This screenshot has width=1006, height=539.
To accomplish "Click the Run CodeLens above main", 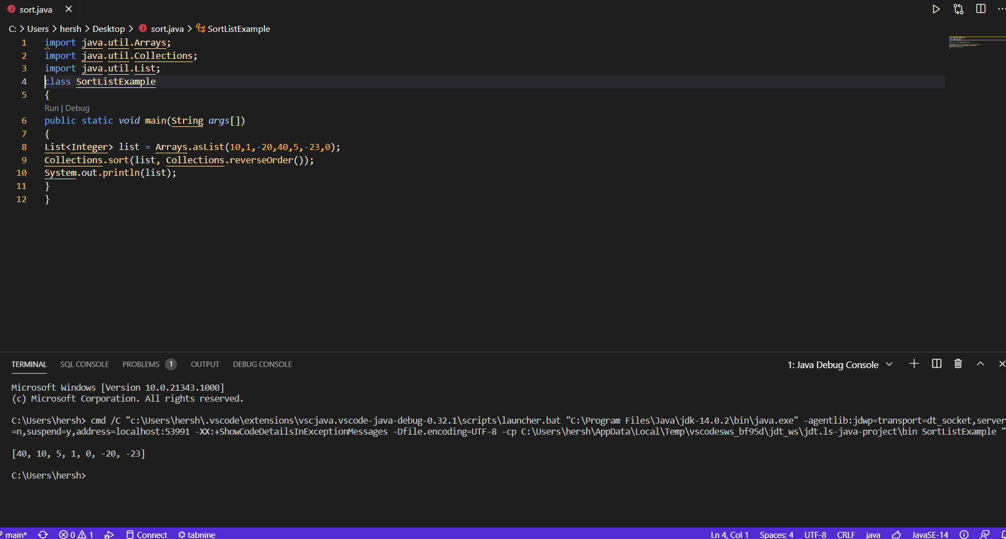I will (x=51, y=108).
